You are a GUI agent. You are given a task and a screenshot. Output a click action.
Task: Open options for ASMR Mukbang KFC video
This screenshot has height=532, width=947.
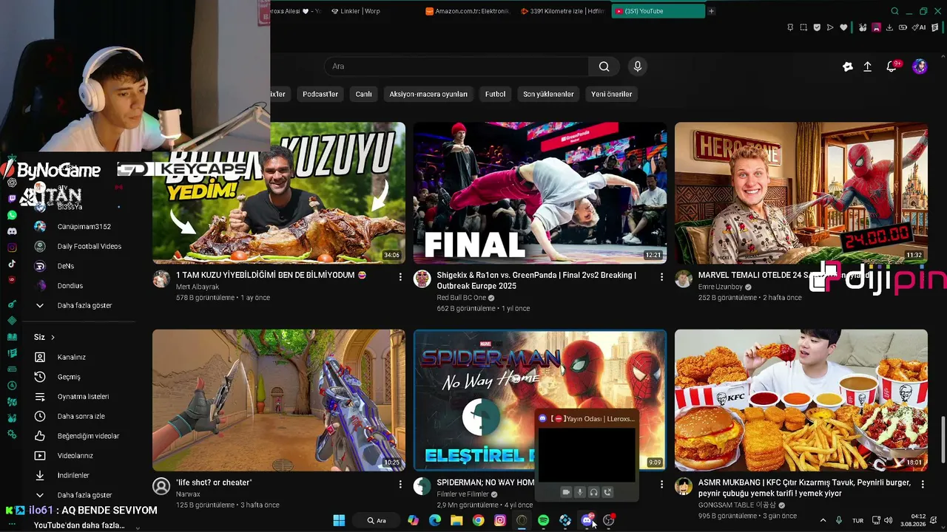(x=923, y=484)
